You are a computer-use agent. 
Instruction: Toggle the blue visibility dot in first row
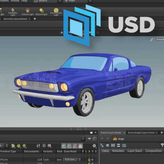pos(93,159)
